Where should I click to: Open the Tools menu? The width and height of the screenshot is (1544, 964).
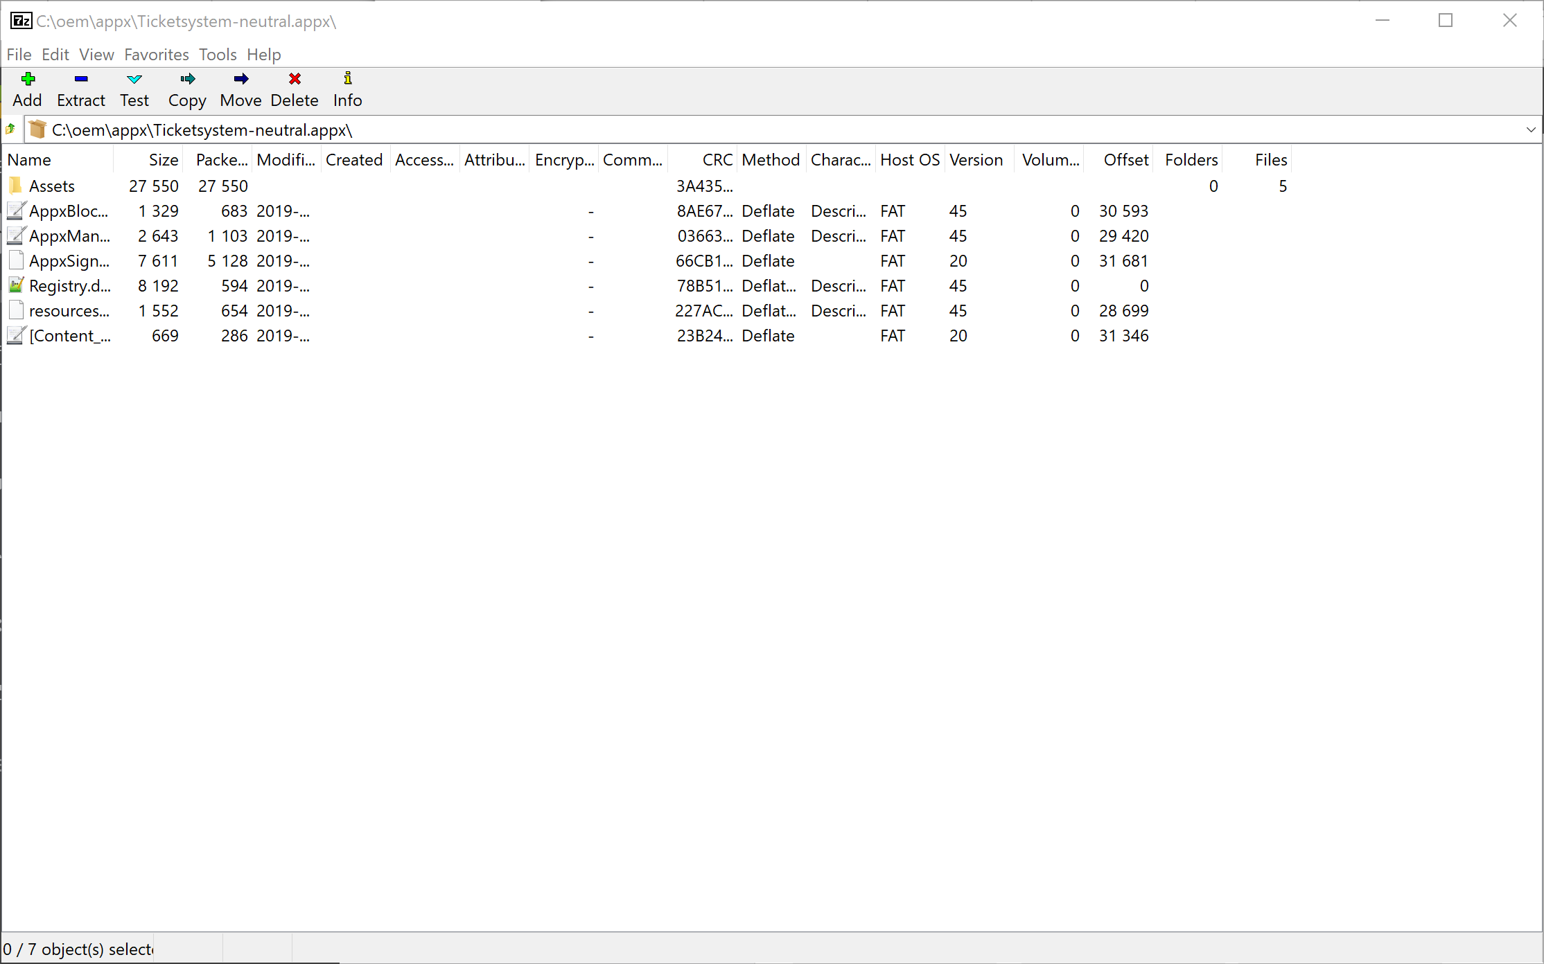click(217, 55)
